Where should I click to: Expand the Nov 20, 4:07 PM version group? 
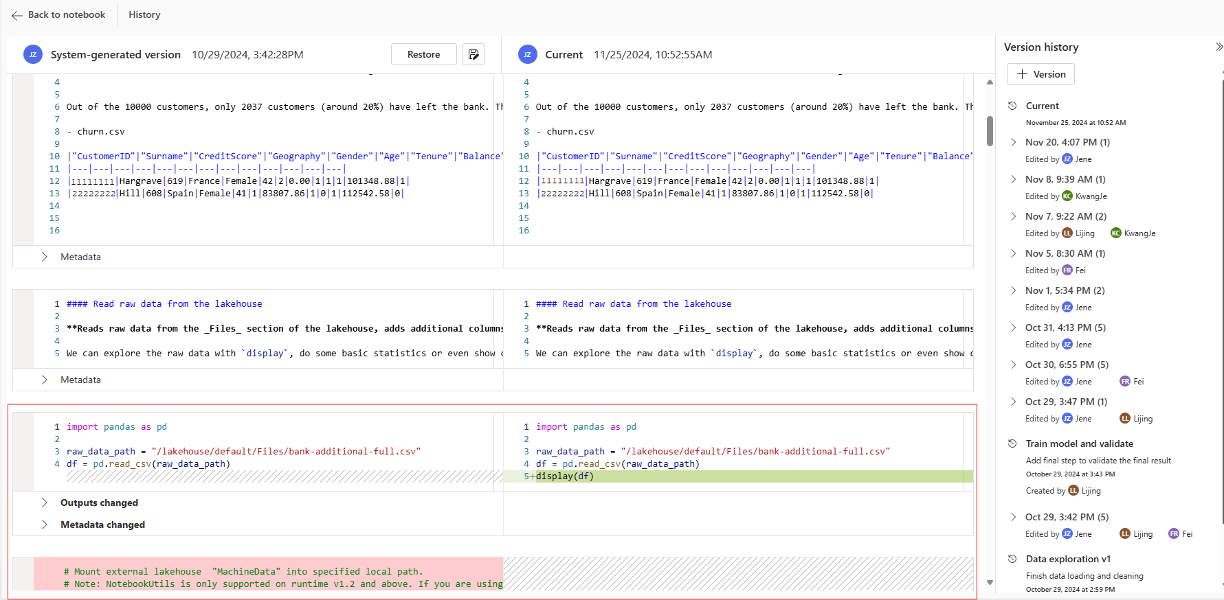pos(1014,142)
